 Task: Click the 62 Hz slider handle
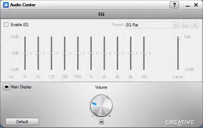pos(38,53)
